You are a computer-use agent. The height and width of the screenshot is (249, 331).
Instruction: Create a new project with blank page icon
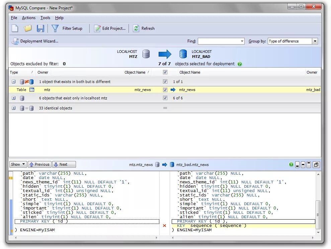[15, 28]
